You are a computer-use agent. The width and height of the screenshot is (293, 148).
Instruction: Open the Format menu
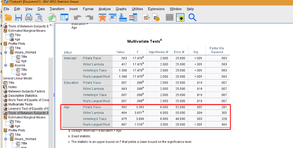coord(88,9)
